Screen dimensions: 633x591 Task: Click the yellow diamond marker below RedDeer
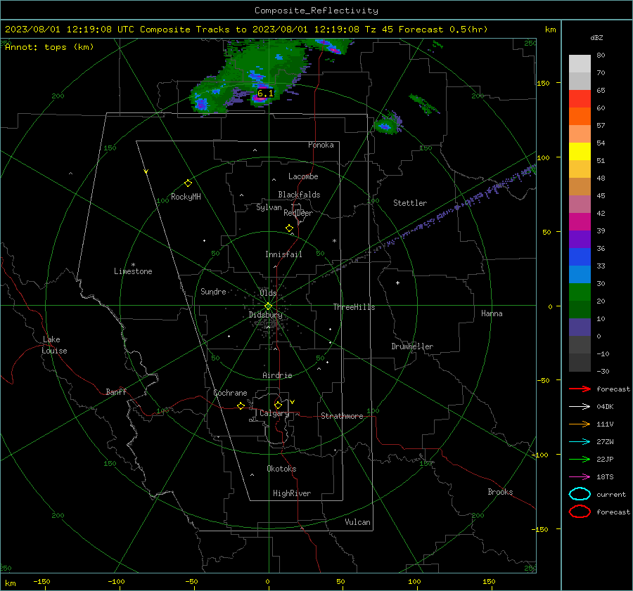[289, 228]
